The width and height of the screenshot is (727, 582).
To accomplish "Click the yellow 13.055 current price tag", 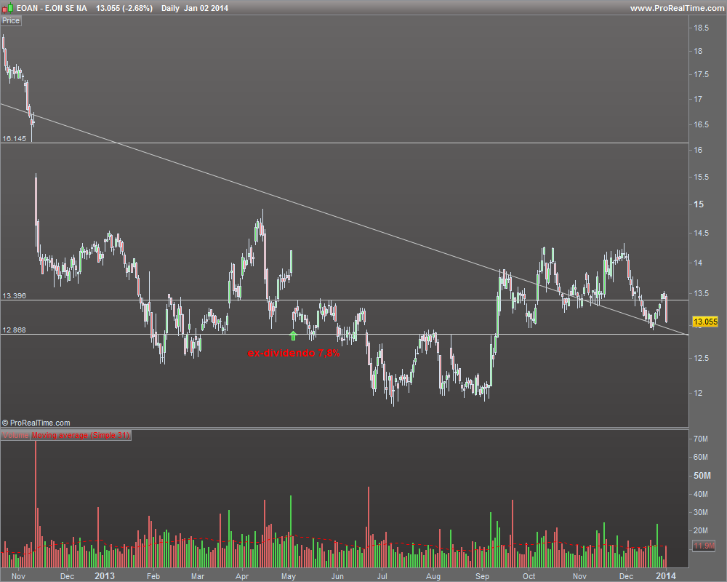I will point(705,322).
